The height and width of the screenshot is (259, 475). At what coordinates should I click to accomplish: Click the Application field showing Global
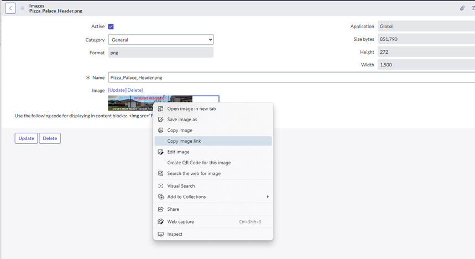(x=426, y=27)
